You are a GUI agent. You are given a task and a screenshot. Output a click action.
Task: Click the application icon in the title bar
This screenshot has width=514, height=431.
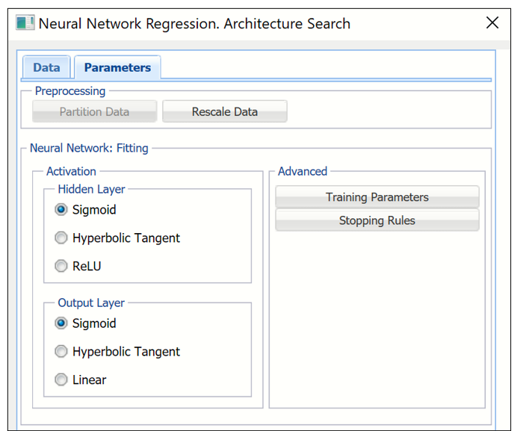[x=25, y=23]
